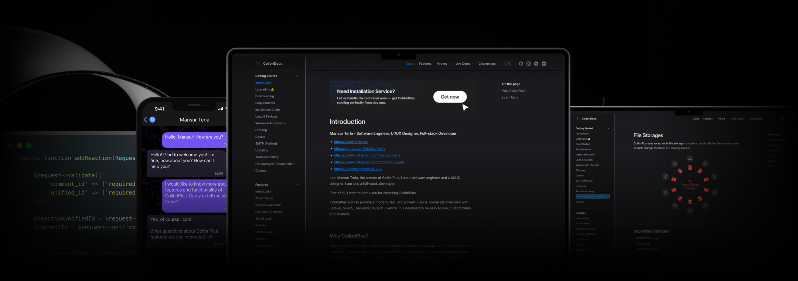This screenshot has width=798, height=281.
Task: Click GitHub icon in right laptop header
Action: click(782, 119)
